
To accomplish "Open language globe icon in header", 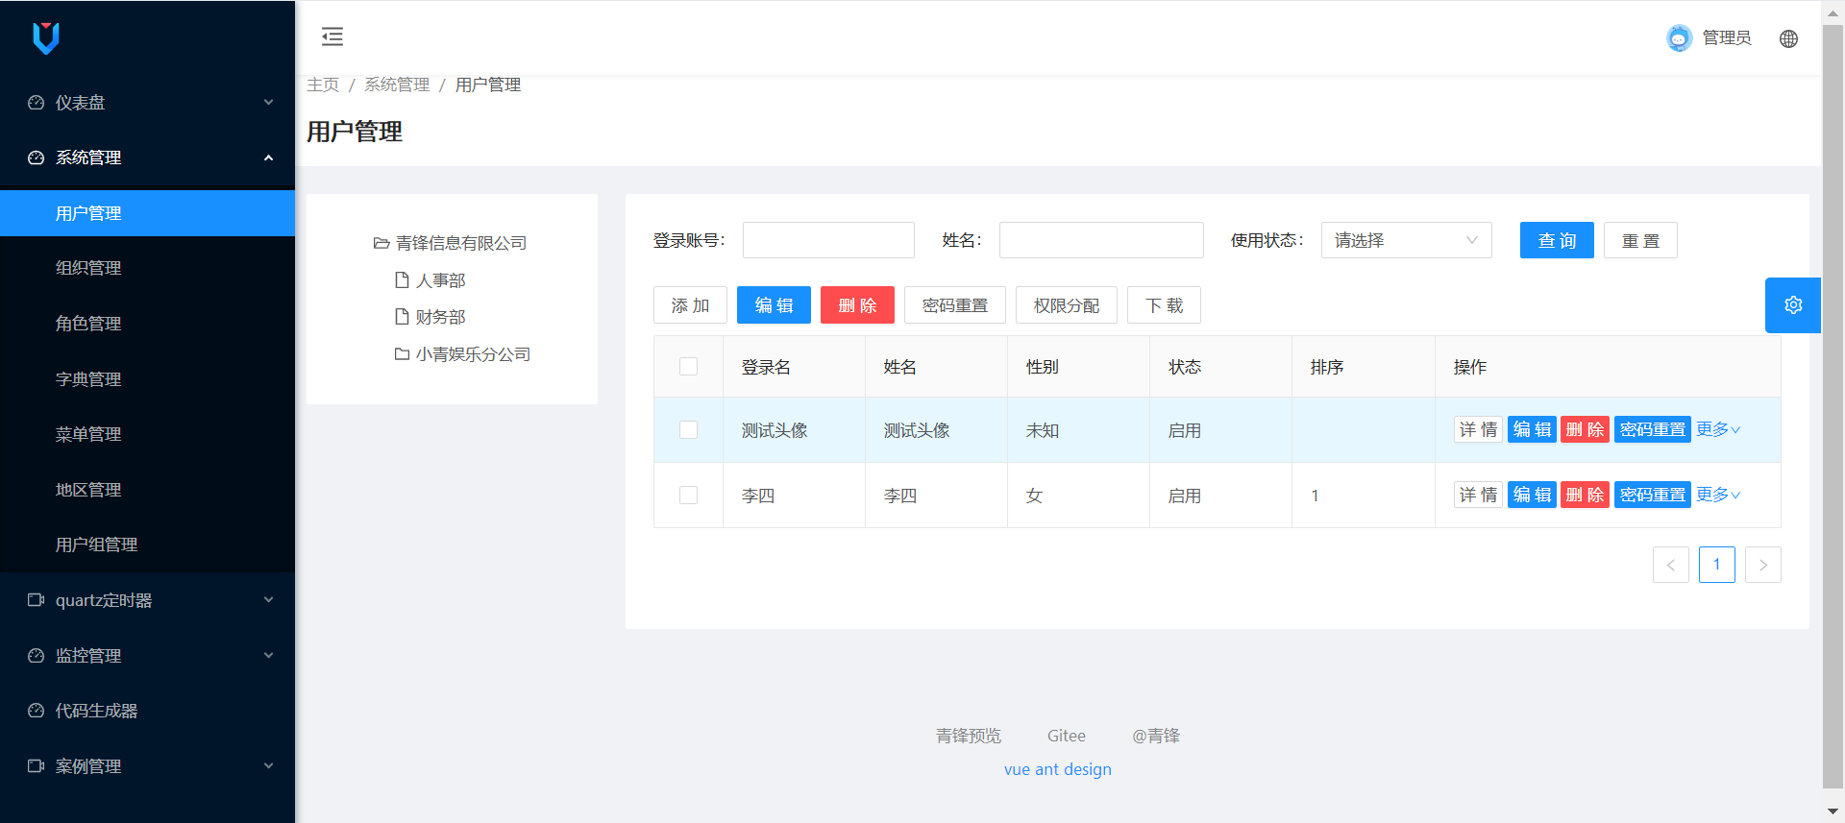I will [x=1788, y=38].
